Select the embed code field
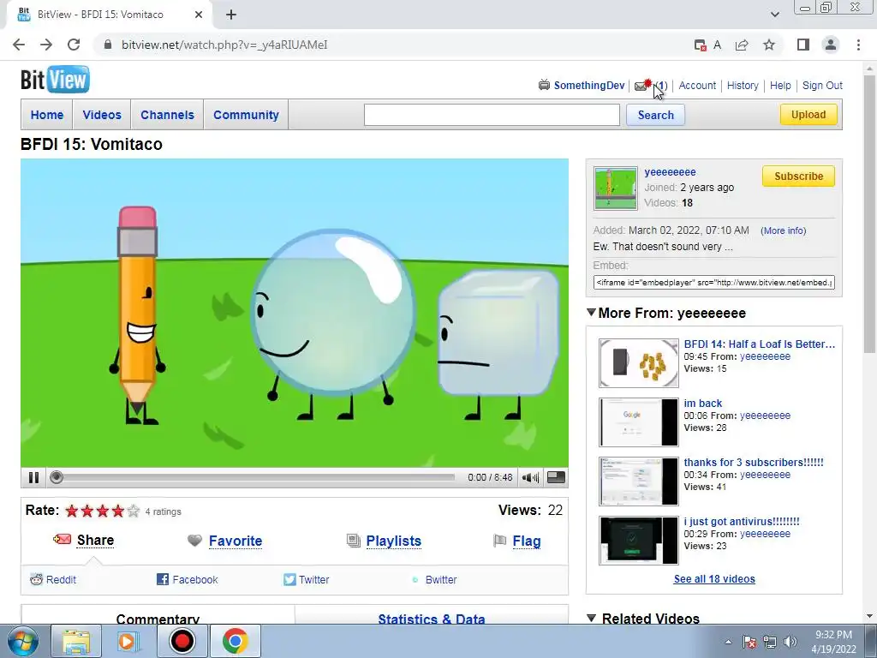This screenshot has height=658, width=877. pos(713,283)
